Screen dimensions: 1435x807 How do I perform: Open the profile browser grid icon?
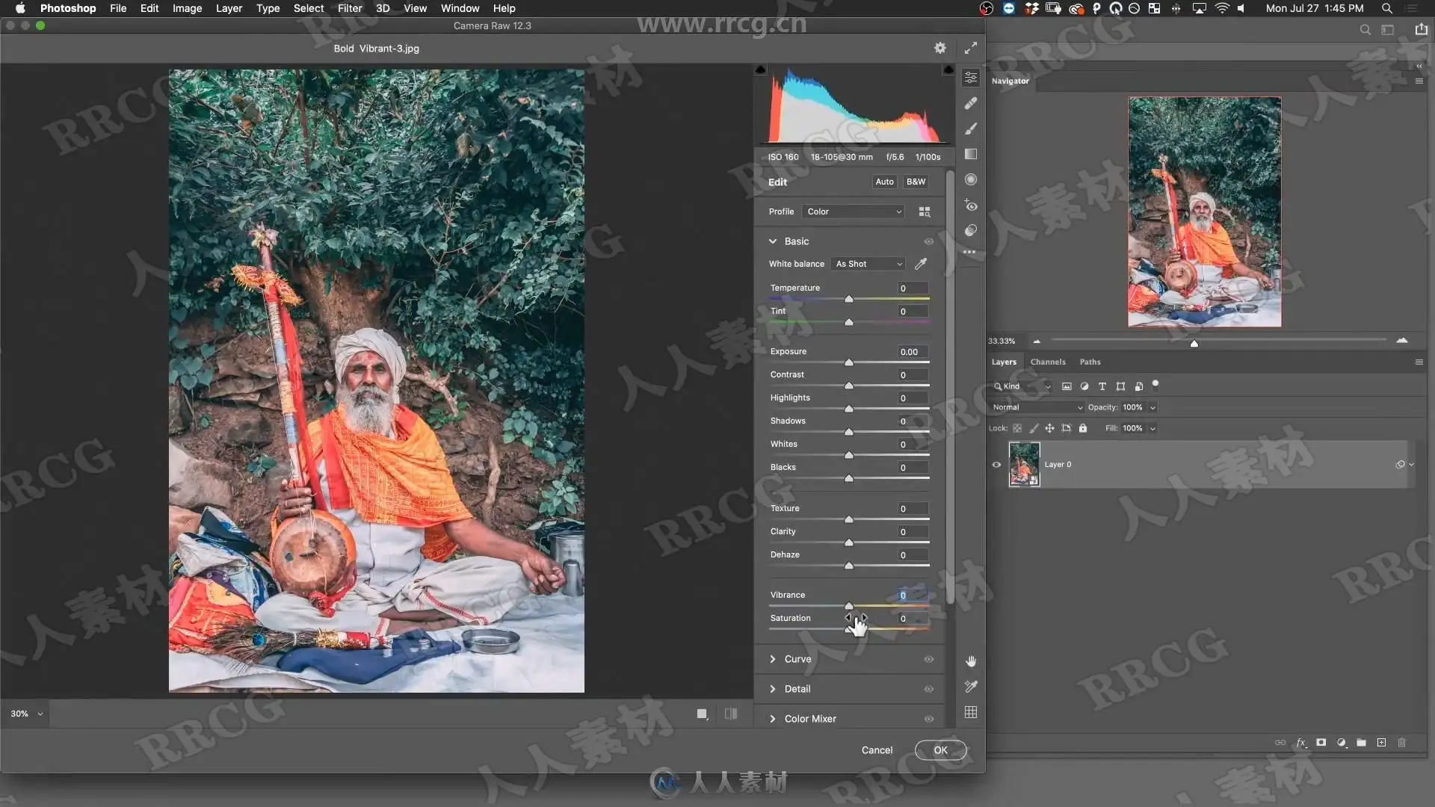925,211
